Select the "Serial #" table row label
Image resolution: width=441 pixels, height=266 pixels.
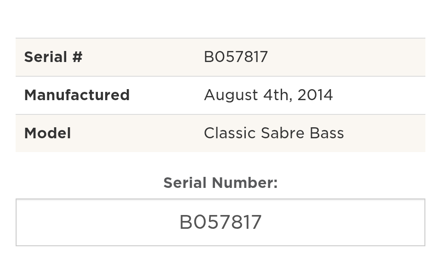coord(53,57)
